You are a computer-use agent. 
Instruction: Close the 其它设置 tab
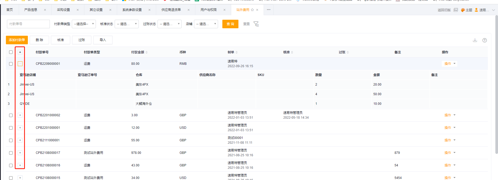(x=110, y=10)
